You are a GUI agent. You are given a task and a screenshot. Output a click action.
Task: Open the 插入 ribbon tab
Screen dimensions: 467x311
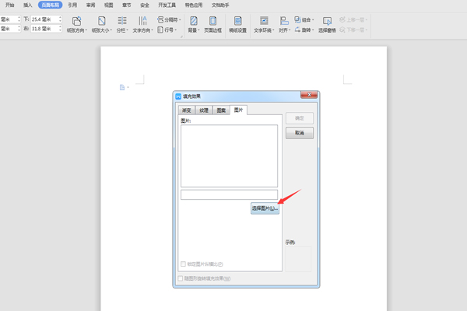(x=28, y=5)
